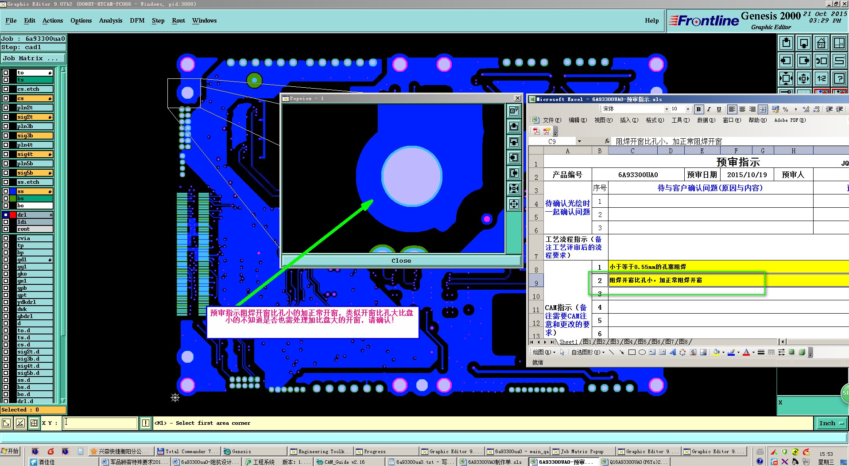Viewport: 849px width, 466px height.
Task: Click zoom out icon in Popview window
Action: pyautogui.click(x=514, y=204)
